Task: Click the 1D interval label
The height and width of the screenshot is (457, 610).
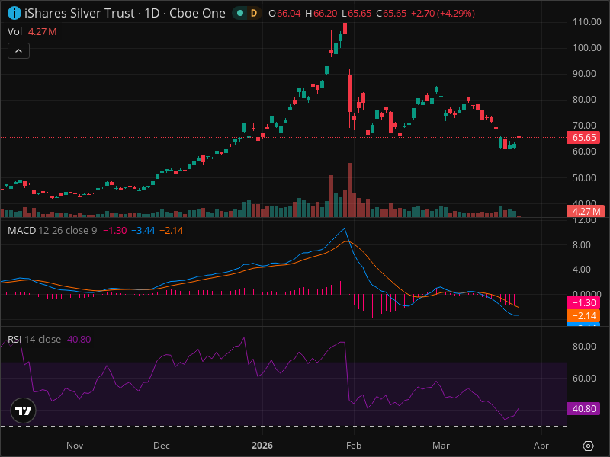Action: (x=152, y=13)
